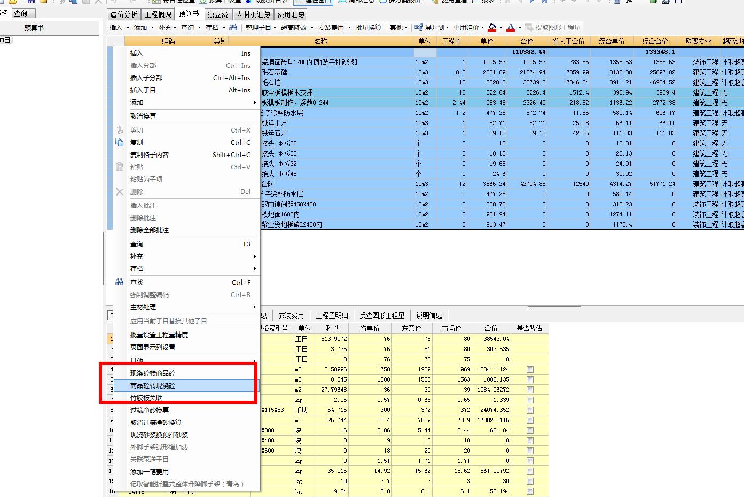Switch to the 人材机汇总 tab
The image size is (744, 497).
click(x=253, y=14)
